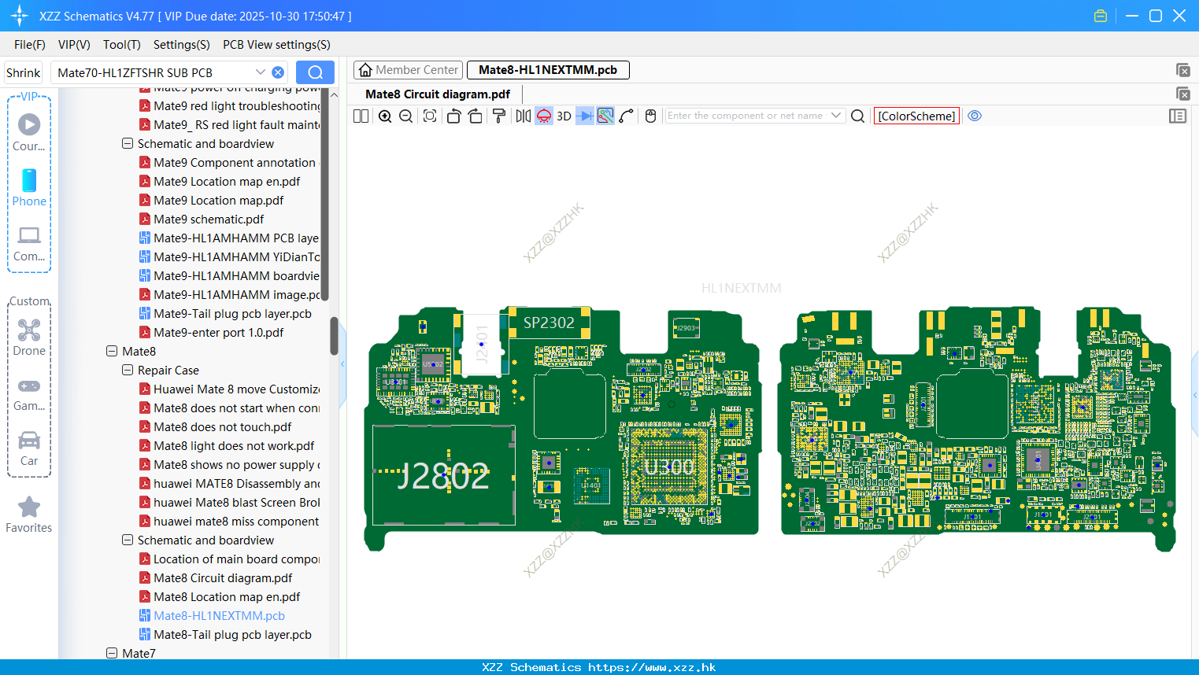Select the Drone category
1199x675 pixels.
point(29,337)
